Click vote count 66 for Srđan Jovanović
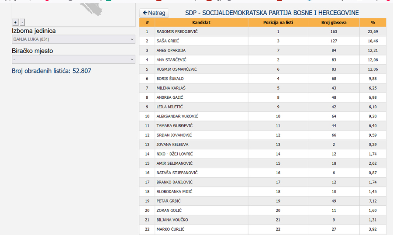Viewport: 393px width, 235px height. [334, 135]
